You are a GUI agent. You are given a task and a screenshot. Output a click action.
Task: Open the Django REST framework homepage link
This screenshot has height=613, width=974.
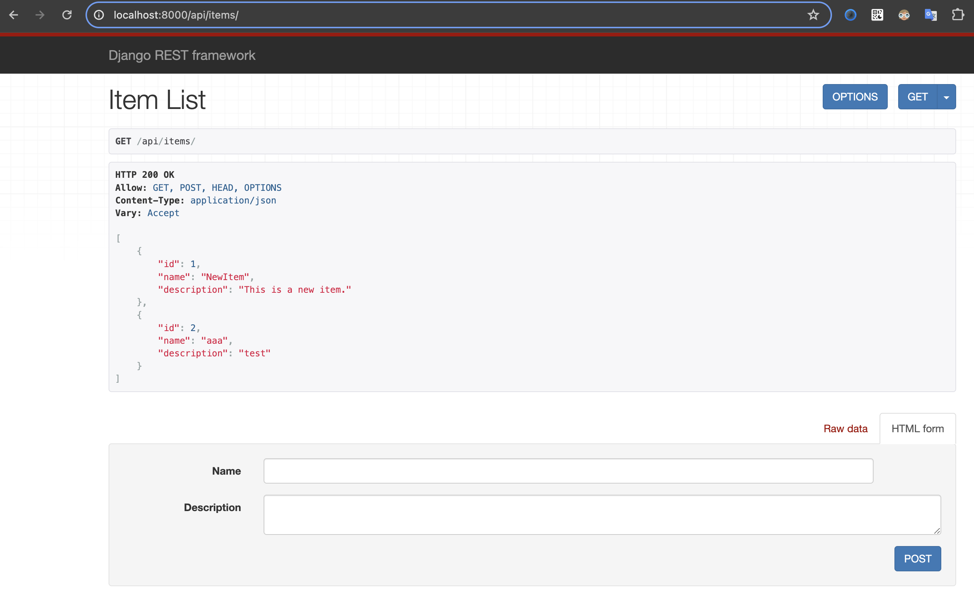tap(182, 55)
